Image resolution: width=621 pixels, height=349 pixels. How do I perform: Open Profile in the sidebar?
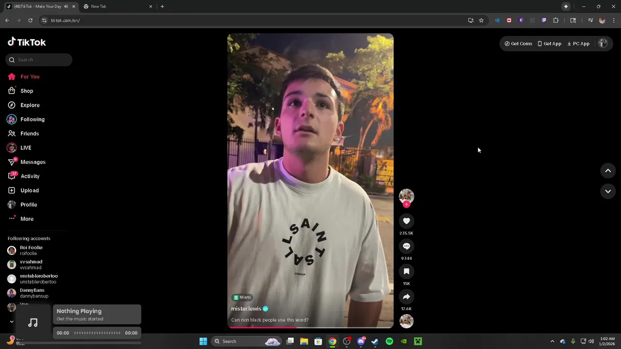(22, 205)
